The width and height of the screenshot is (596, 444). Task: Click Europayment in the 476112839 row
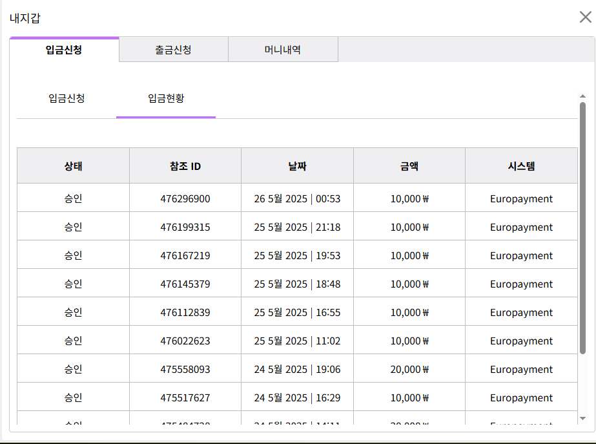click(x=521, y=313)
